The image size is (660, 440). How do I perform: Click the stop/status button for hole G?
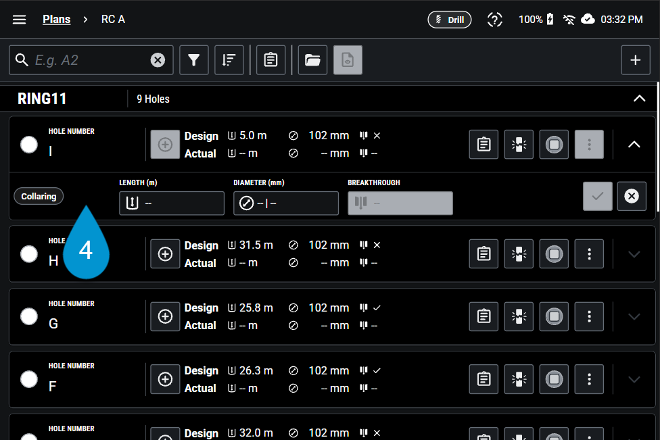554,316
